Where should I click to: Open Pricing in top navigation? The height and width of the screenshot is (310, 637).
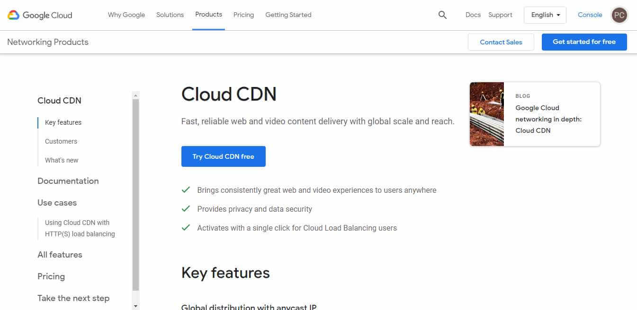coord(243,15)
